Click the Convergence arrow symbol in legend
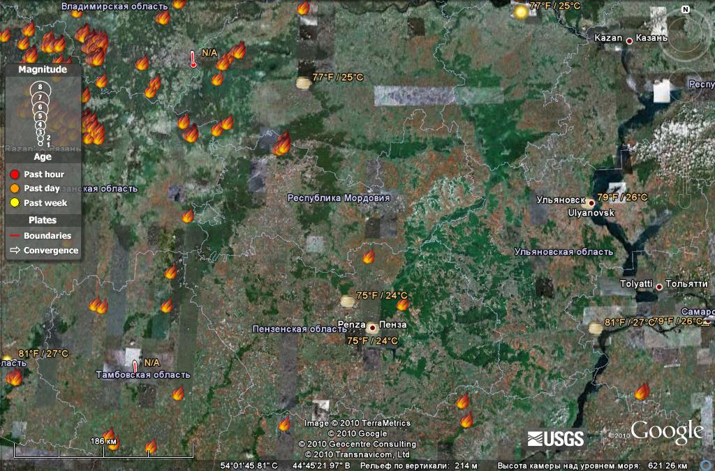The width and height of the screenshot is (715, 471). click(15, 250)
